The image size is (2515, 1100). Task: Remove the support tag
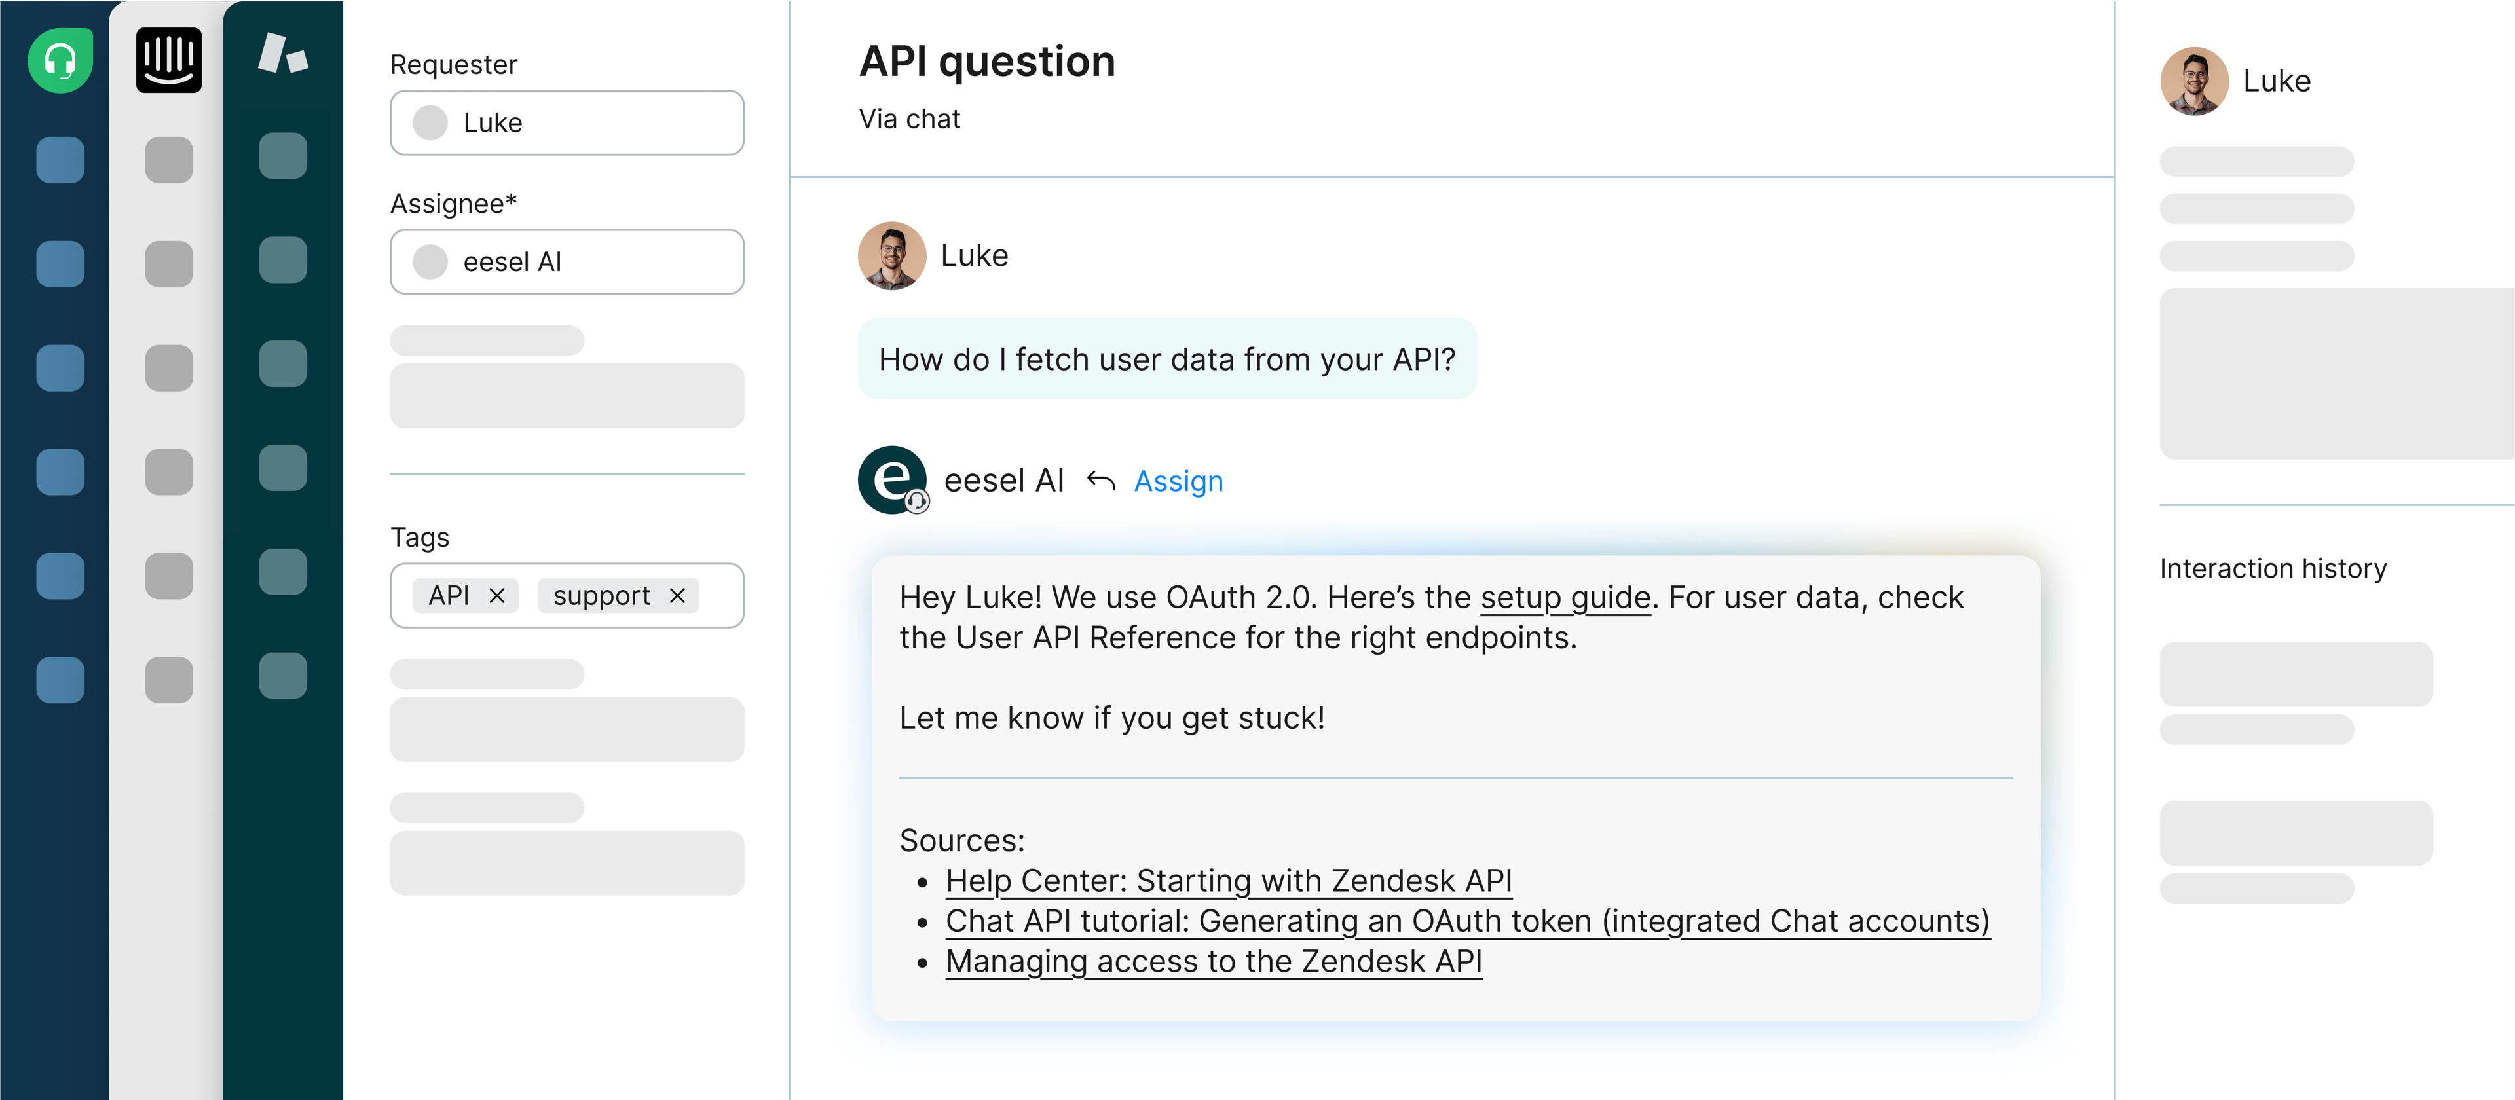(x=678, y=595)
